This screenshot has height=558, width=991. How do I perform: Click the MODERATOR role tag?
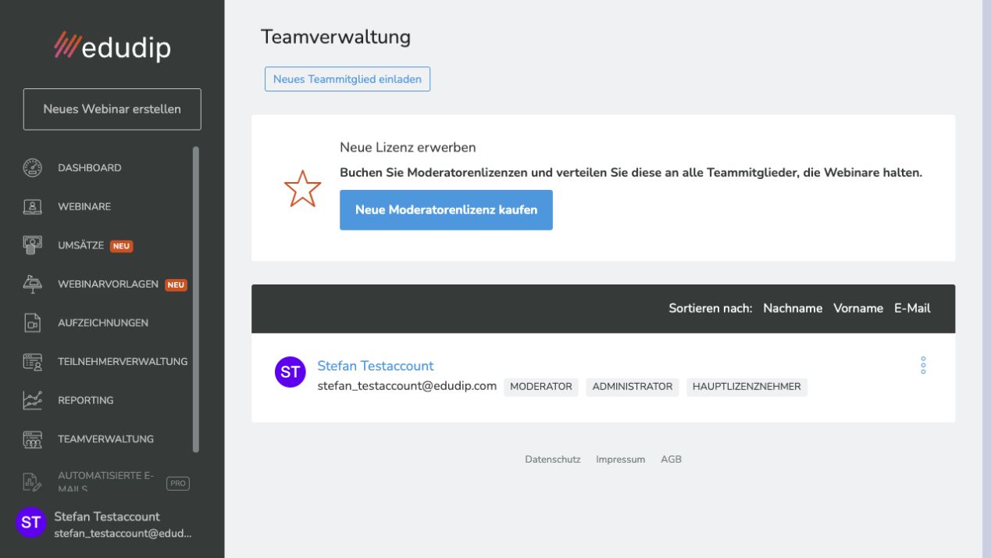(x=541, y=387)
